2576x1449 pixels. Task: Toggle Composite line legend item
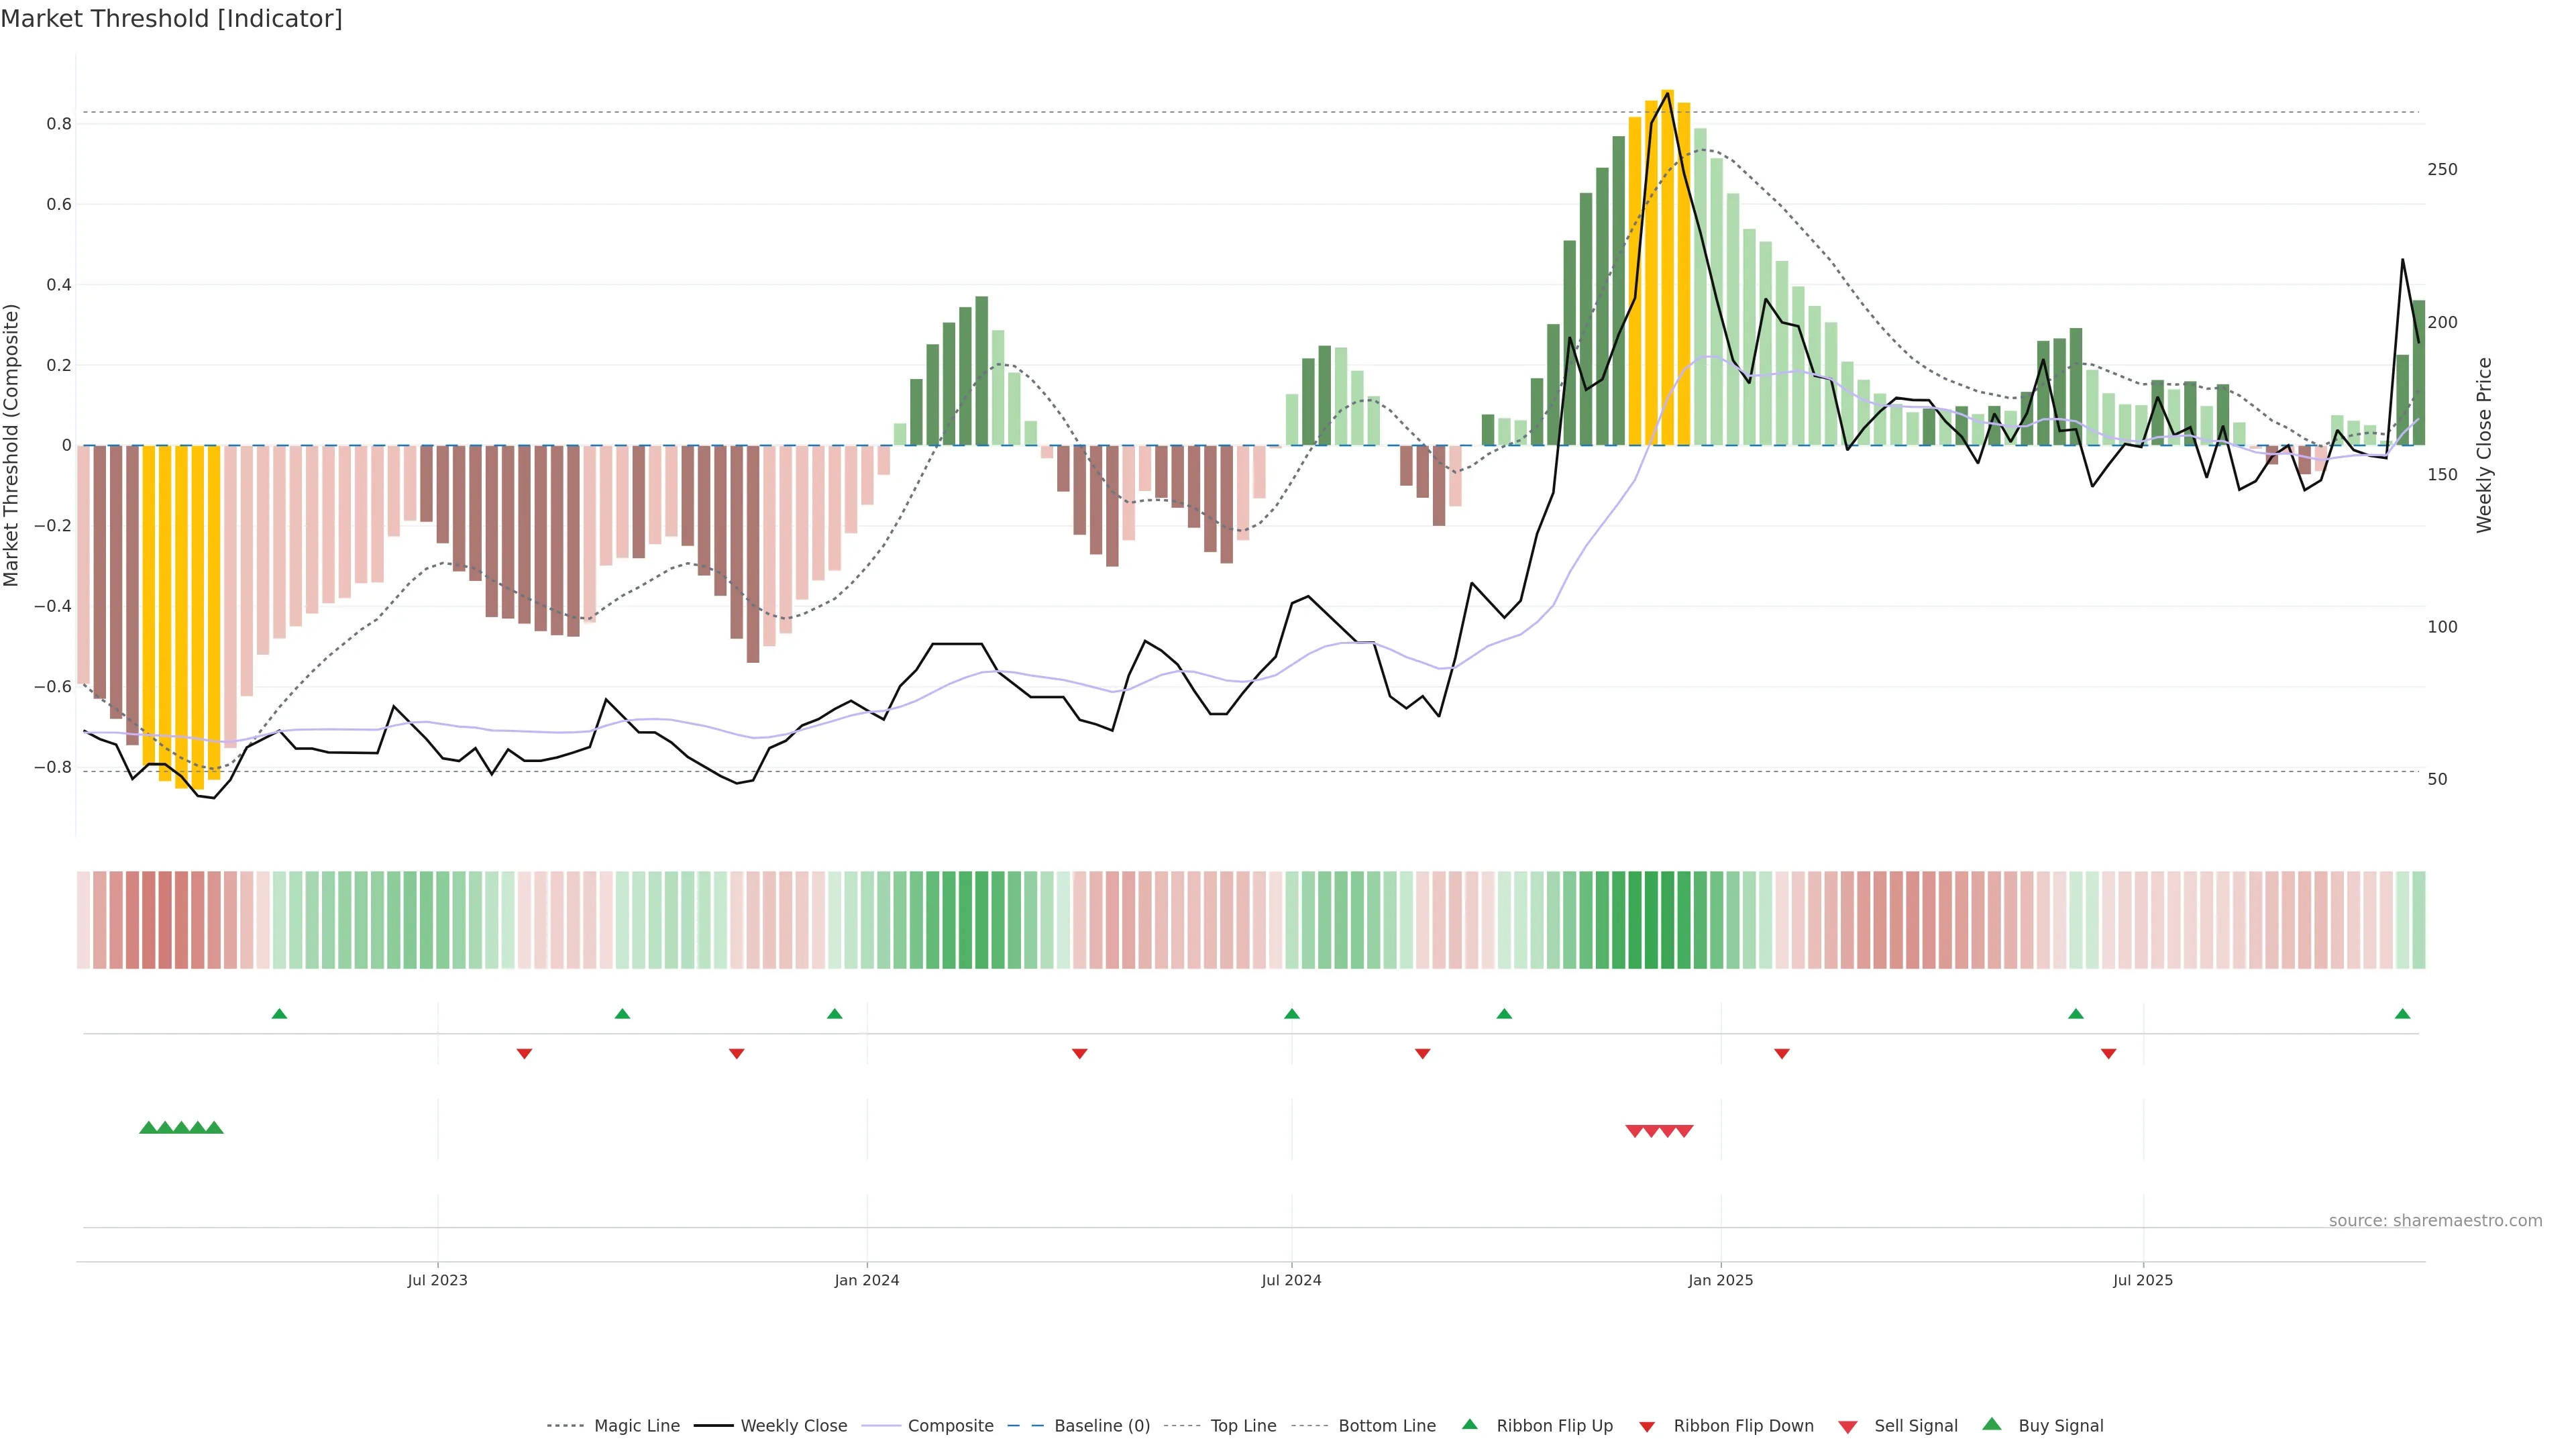coord(950,1425)
